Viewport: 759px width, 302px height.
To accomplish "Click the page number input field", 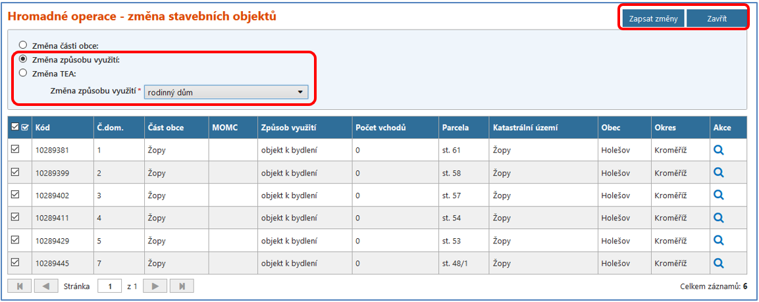I will pyautogui.click(x=110, y=286).
